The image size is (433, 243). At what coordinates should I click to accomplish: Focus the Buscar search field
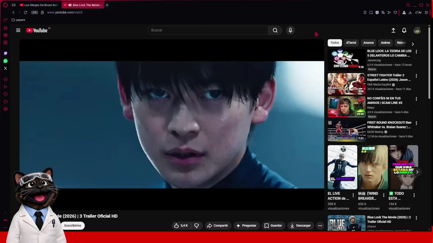click(208, 30)
